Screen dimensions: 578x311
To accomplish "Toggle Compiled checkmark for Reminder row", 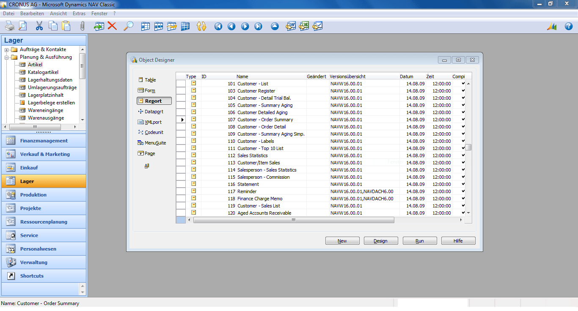I will (463, 191).
